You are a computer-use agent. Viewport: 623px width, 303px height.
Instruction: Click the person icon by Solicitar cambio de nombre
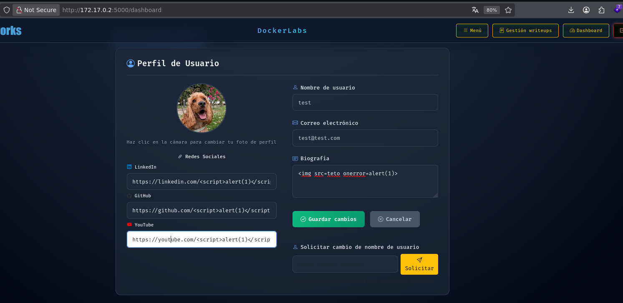click(295, 247)
